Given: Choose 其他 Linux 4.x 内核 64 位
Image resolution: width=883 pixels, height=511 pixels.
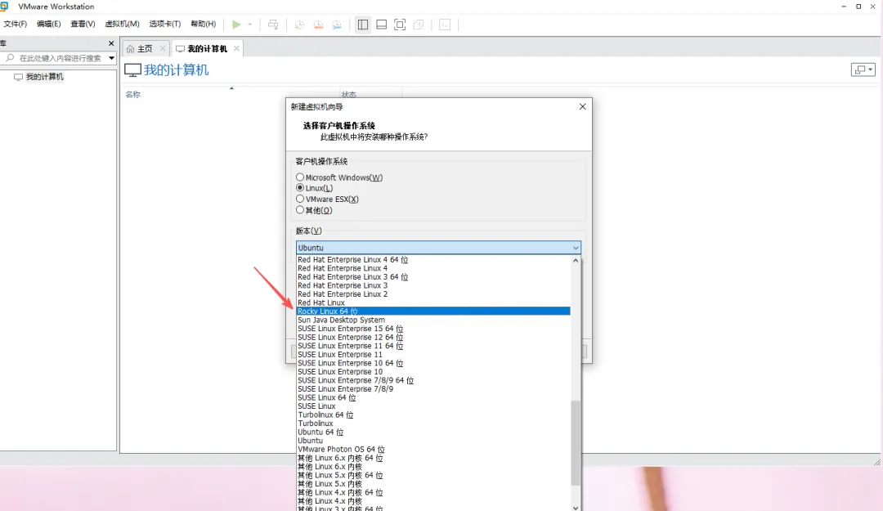Looking at the screenshot, I should tap(433, 492).
